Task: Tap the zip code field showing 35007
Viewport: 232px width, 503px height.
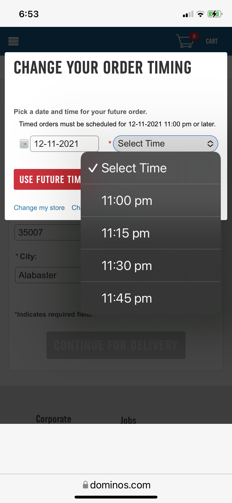Action: pyautogui.click(x=48, y=232)
